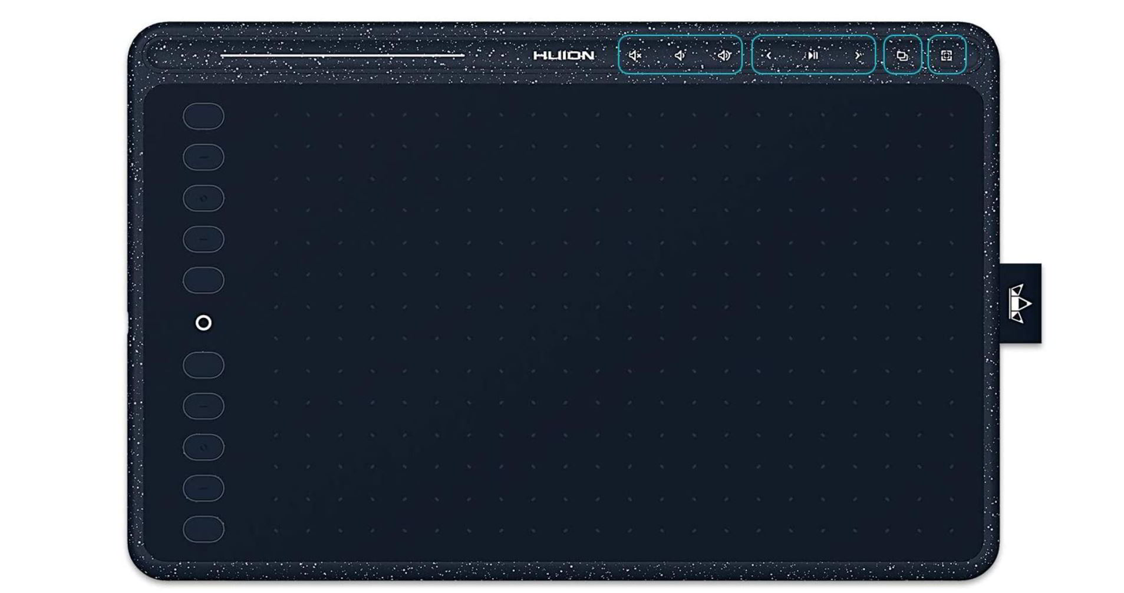Click the white touch strip line
This screenshot has height=593, width=1124.
342,55
